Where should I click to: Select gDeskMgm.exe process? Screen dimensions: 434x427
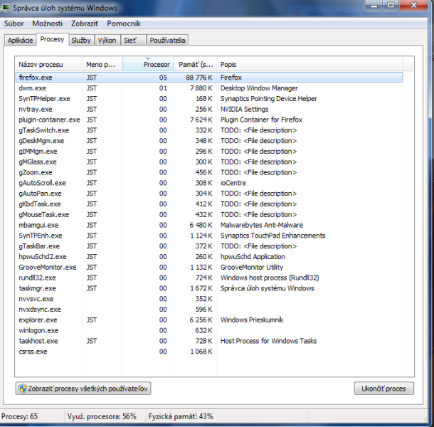(x=209, y=141)
